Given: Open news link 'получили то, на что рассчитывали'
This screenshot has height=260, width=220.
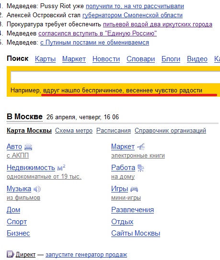Looking at the screenshot, I should [x=135, y=6].
